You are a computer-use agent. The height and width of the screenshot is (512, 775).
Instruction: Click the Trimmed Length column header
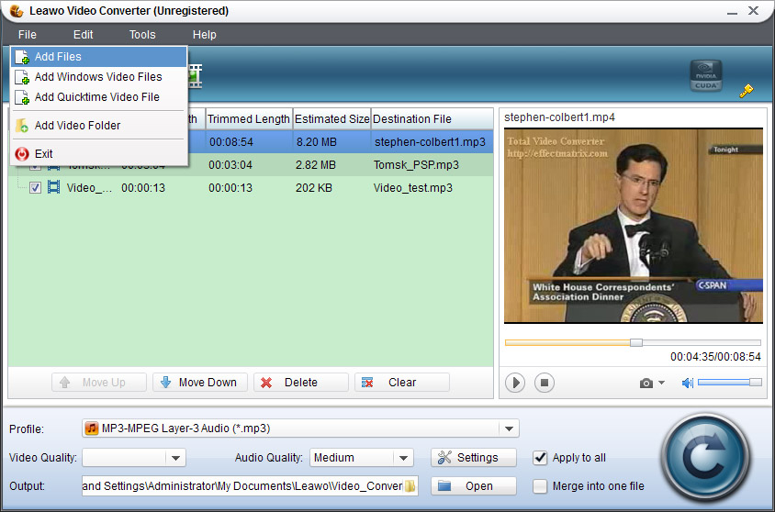249,119
